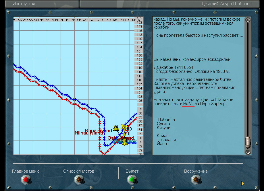This screenshot has height=191, width=264.
Task: Start the mission with green Вылет button
Action: point(132,180)
